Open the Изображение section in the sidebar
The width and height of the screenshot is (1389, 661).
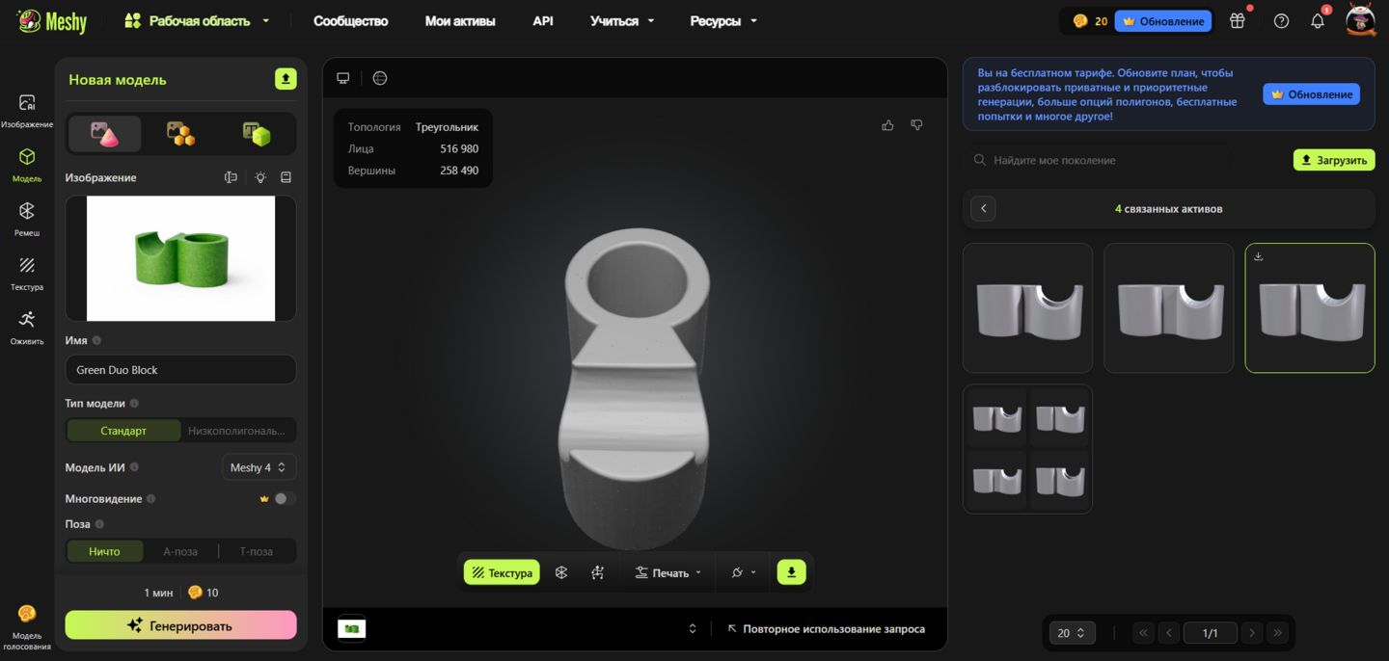pyautogui.click(x=27, y=111)
